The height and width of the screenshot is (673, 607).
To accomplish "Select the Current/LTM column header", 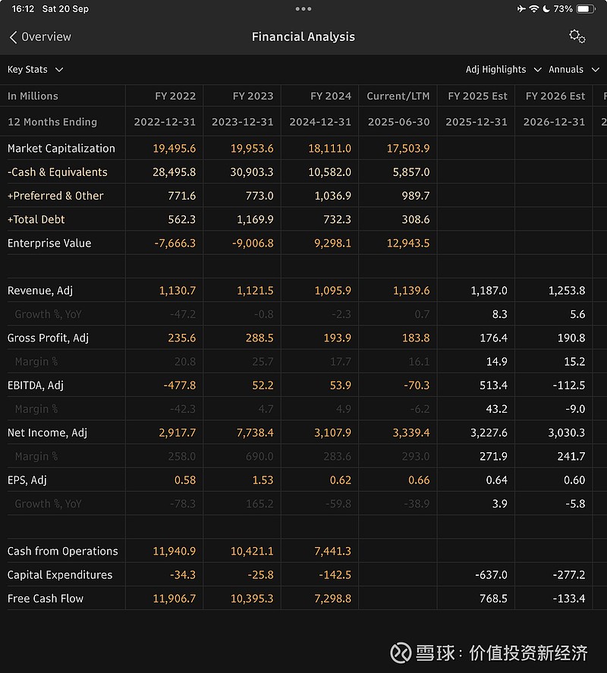I will tap(398, 96).
